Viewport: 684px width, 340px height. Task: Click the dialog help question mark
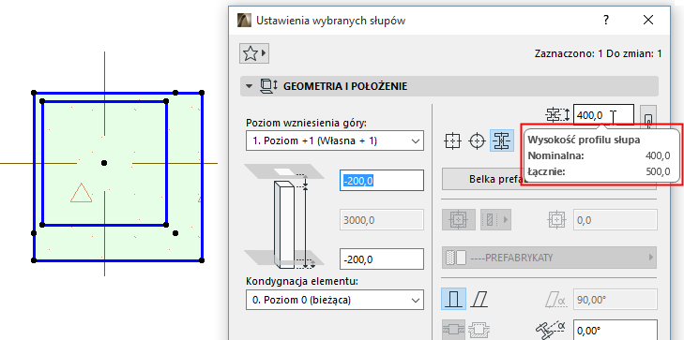click(606, 20)
